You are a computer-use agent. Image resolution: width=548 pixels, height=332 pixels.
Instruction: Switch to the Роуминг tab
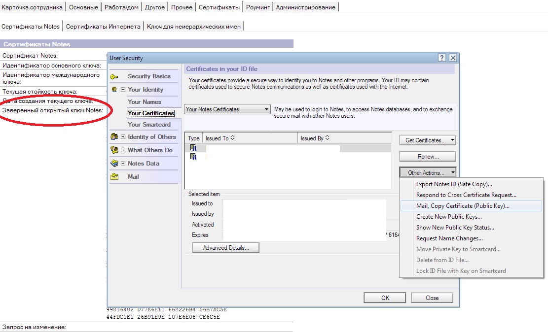[258, 7]
